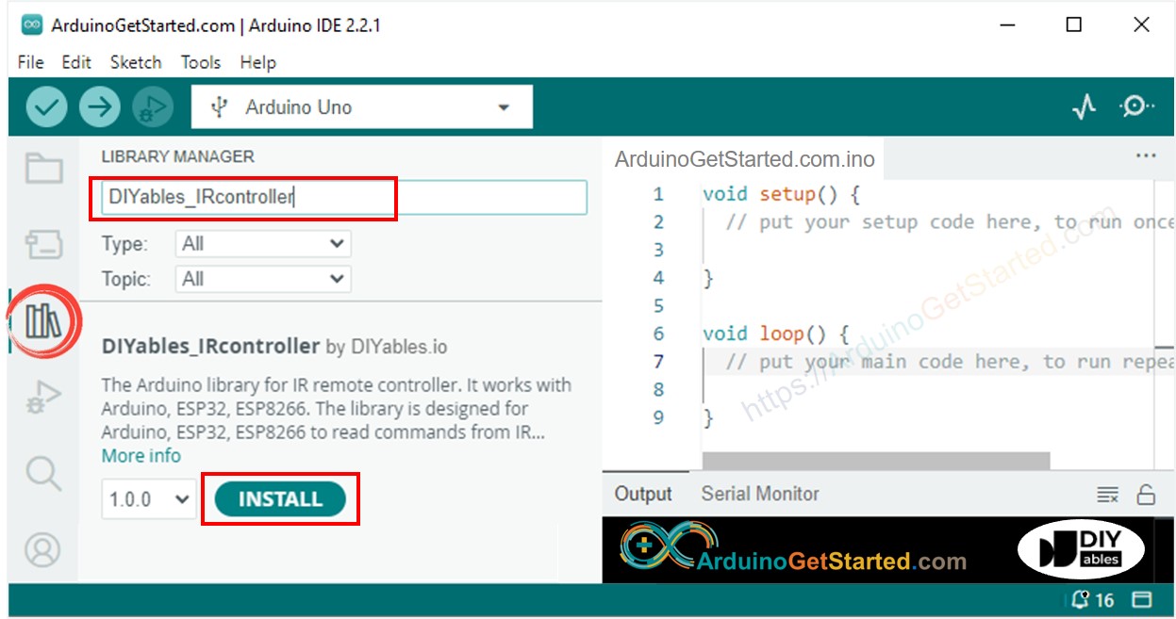Select the Library Manager books icon
1176x619 pixels.
[x=43, y=322]
